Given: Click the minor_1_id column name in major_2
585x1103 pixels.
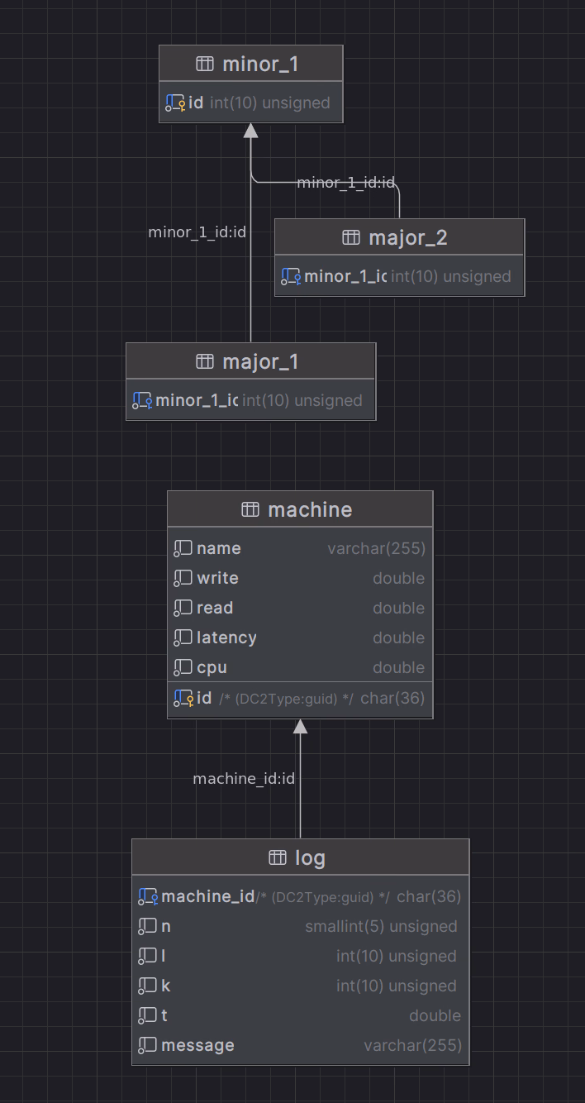Looking at the screenshot, I should coord(345,276).
